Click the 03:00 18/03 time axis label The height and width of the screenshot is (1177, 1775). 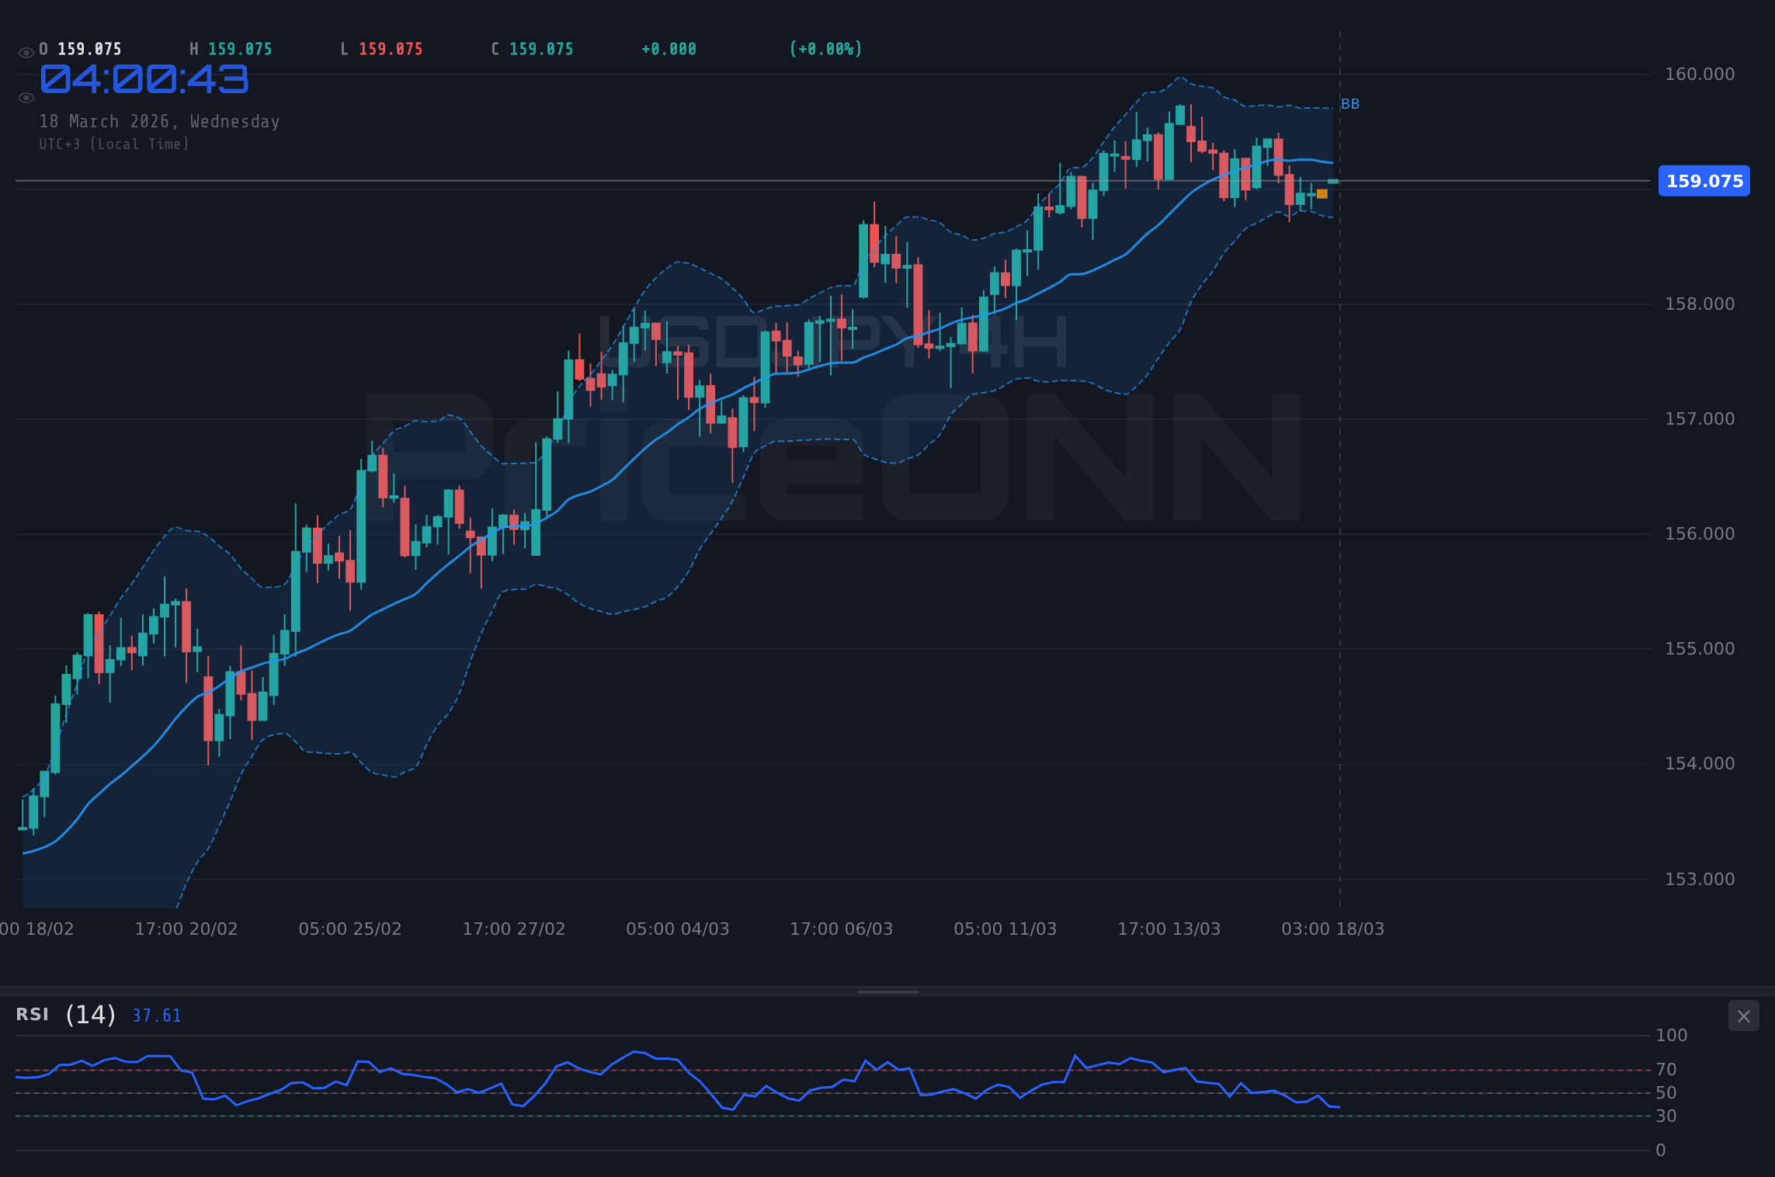(x=1333, y=929)
